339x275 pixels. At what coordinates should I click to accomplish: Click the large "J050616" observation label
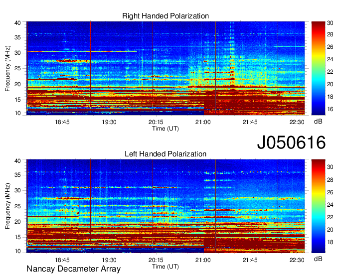291,142
